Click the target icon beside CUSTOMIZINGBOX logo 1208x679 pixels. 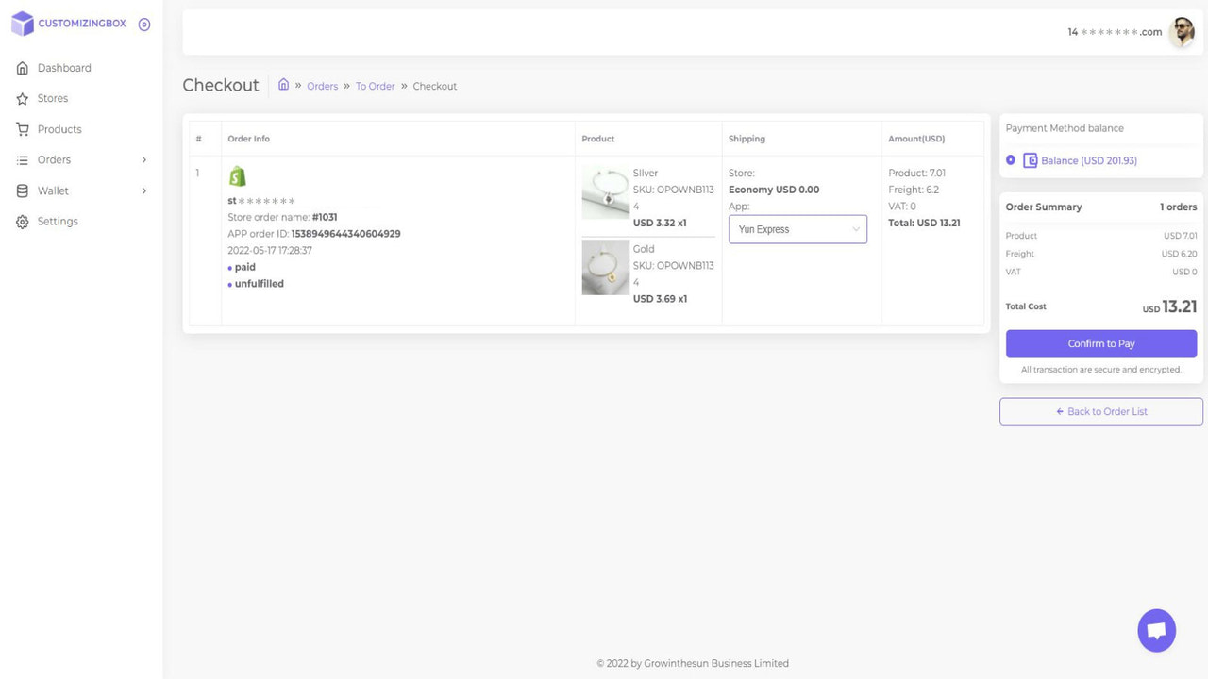(143, 24)
